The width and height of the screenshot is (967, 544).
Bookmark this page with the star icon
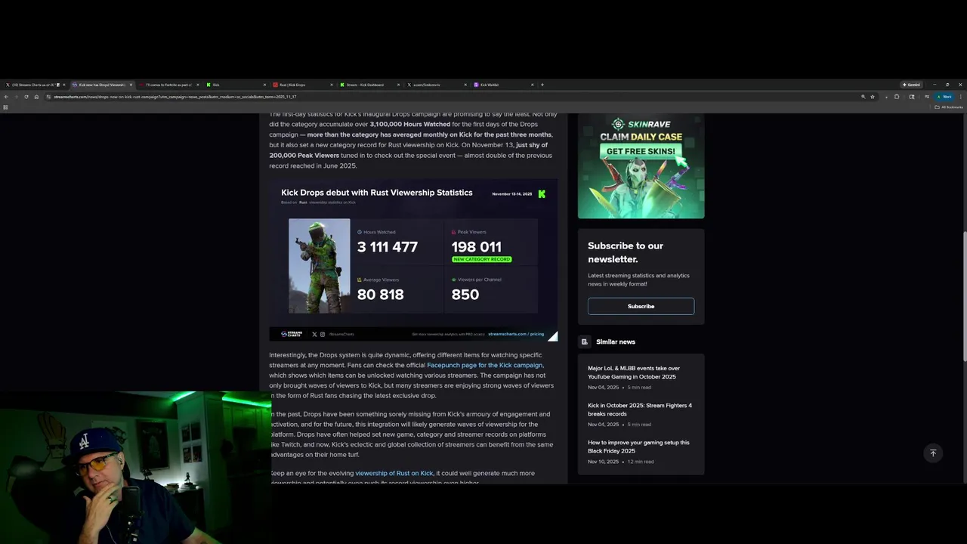tap(873, 97)
